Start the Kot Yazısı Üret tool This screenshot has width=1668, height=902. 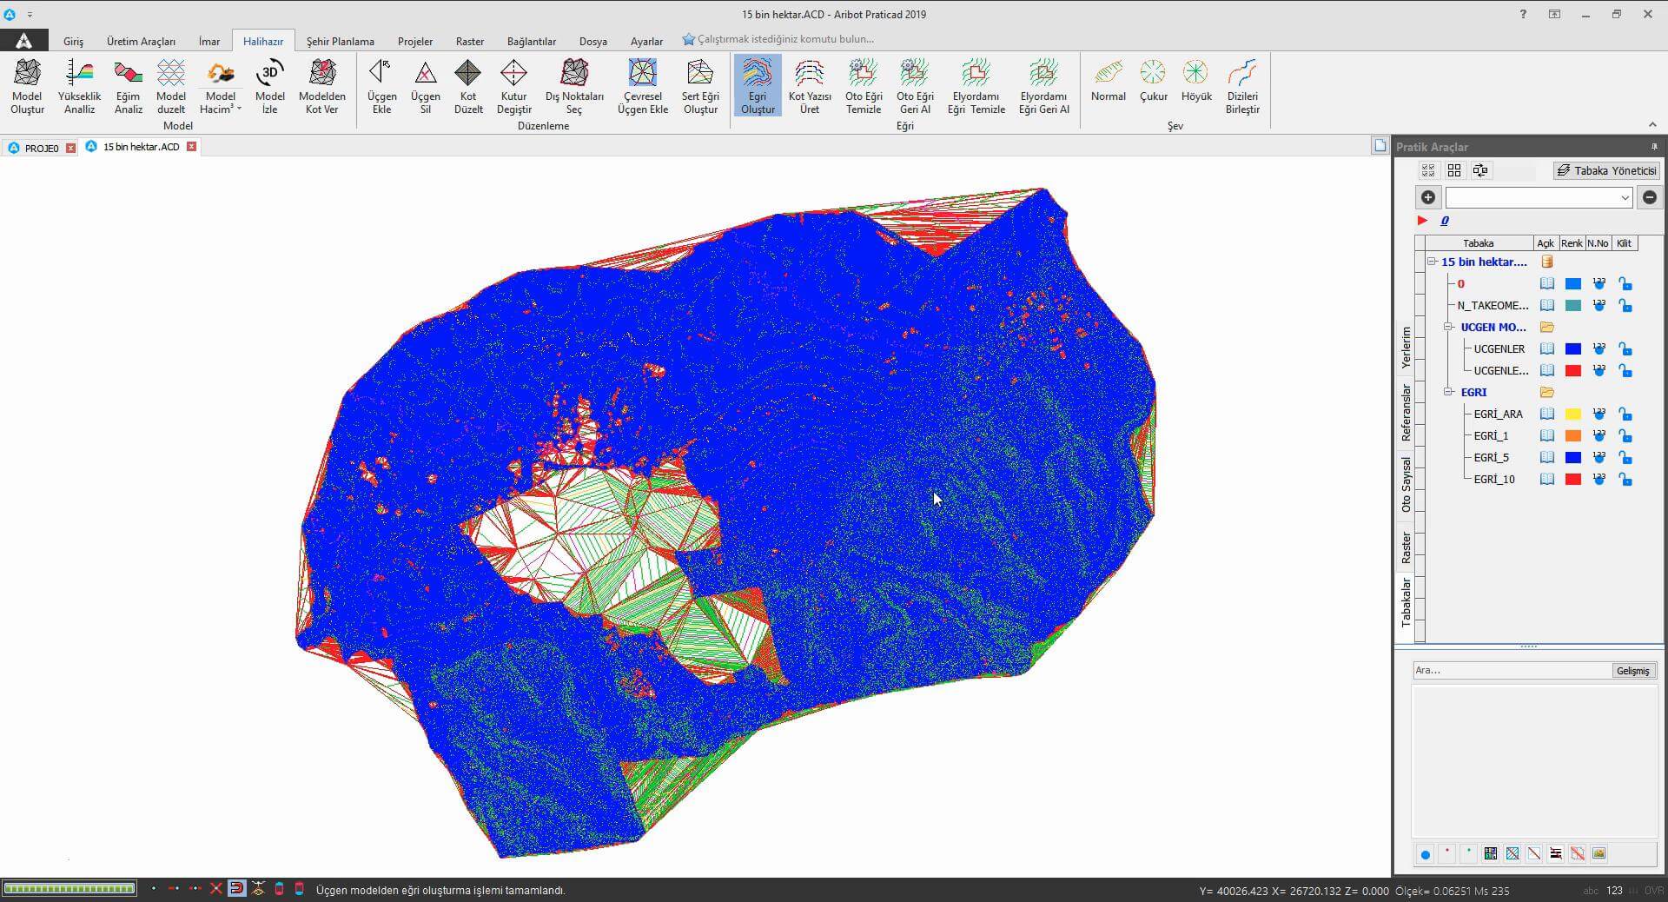click(810, 86)
